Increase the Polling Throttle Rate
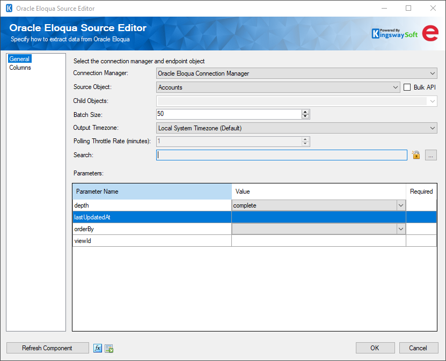446x361 pixels. tap(305, 139)
